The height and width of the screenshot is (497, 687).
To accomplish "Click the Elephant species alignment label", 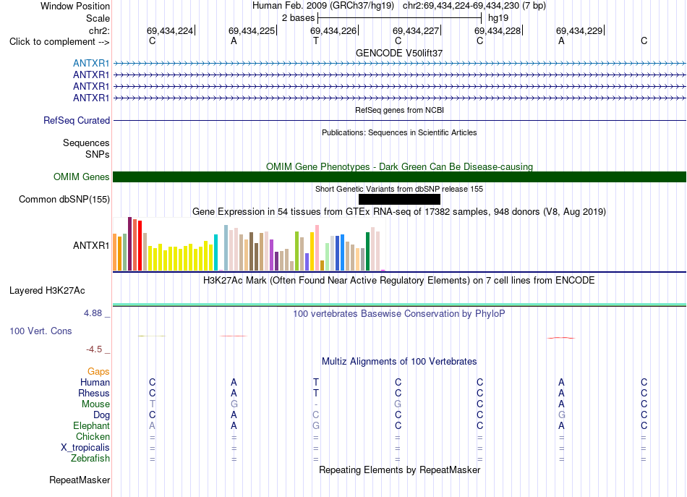I will (92, 426).
